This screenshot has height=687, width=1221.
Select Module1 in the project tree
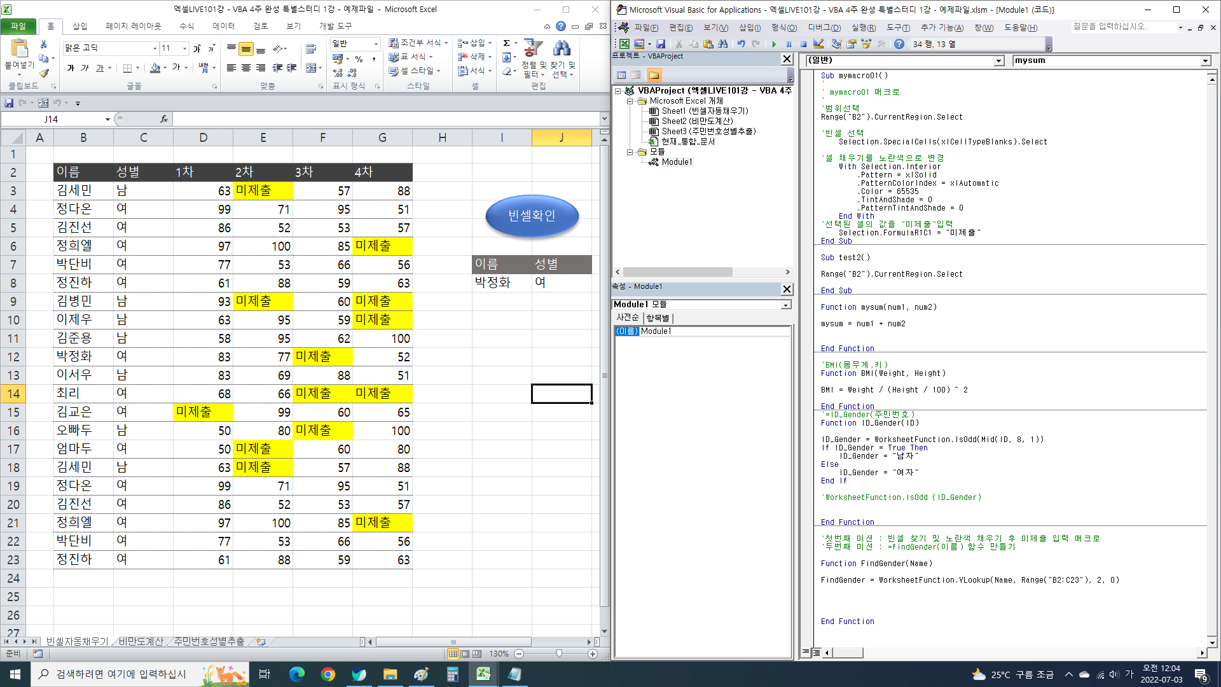[x=677, y=162]
